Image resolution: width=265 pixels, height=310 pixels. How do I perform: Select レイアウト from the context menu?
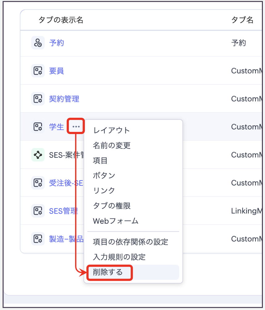[111, 130]
